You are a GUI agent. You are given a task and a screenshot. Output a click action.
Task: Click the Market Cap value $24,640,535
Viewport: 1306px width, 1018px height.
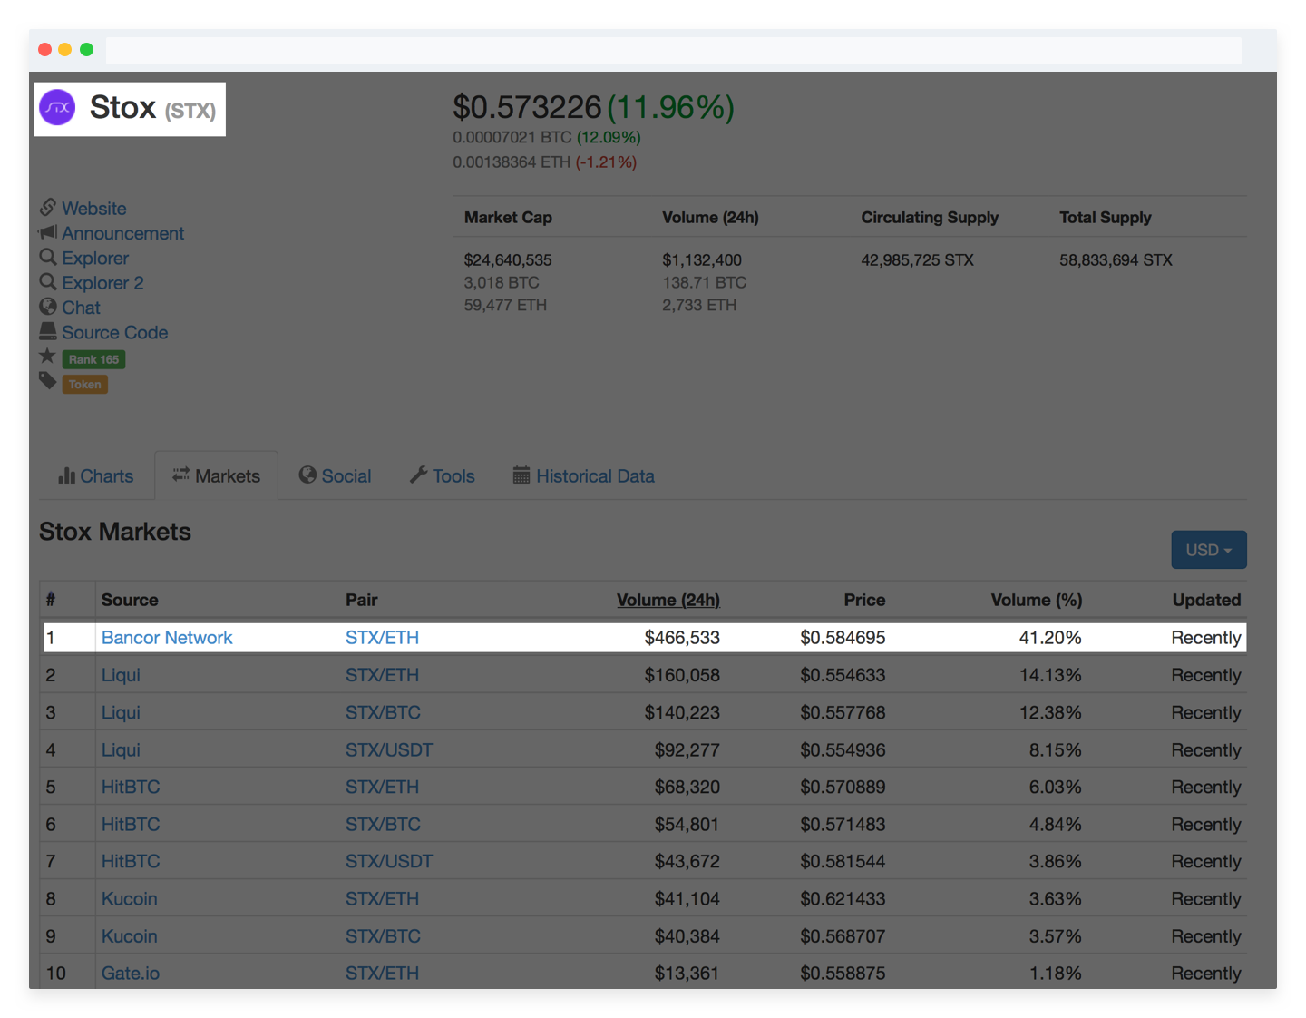(508, 259)
